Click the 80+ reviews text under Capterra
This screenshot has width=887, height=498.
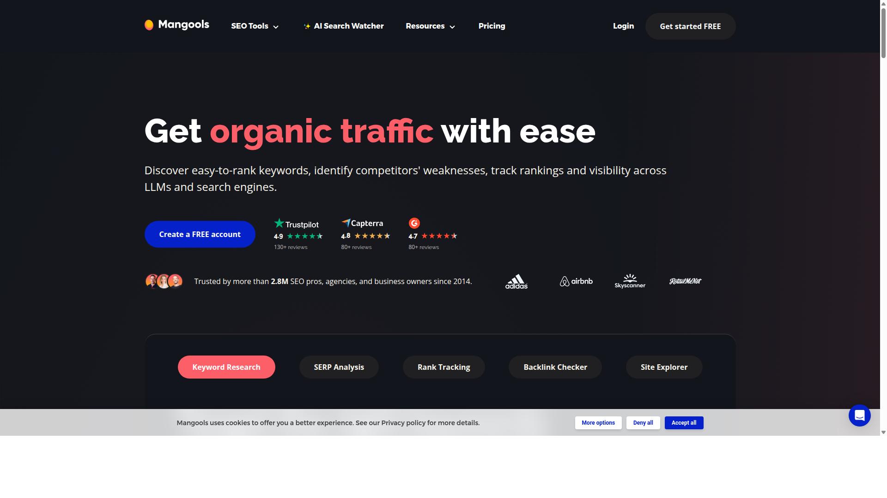coord(356,247)
